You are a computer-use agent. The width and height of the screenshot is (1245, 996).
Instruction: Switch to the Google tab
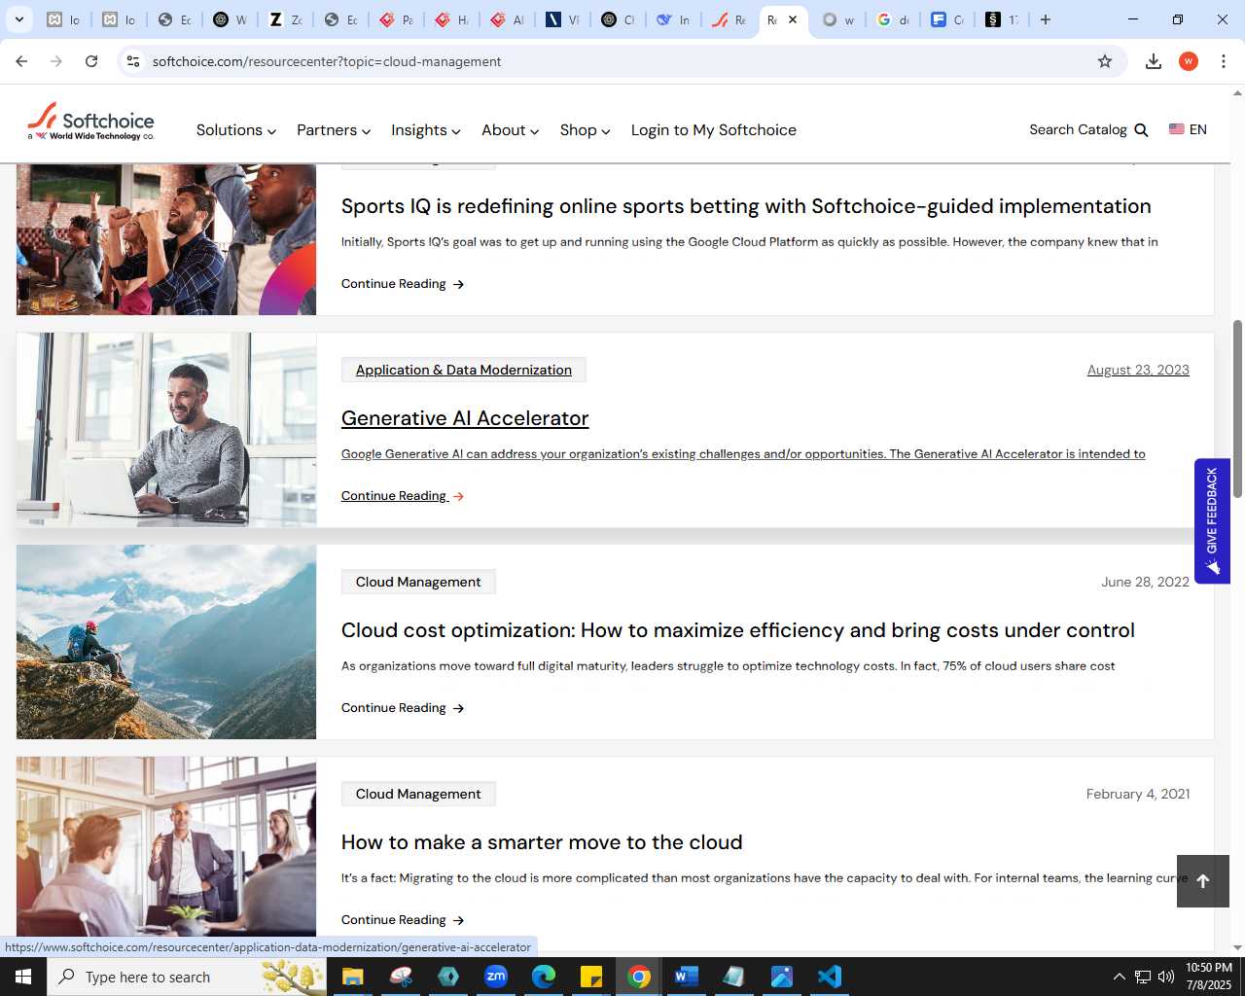click(x=893, y=19)
